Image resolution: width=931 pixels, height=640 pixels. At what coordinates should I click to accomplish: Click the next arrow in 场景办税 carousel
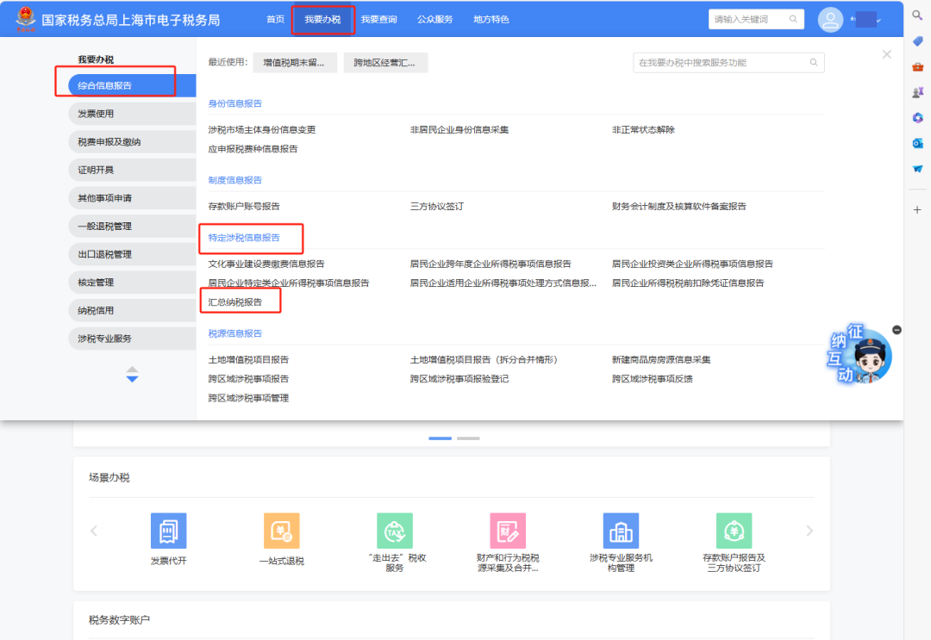pos(809,531)
